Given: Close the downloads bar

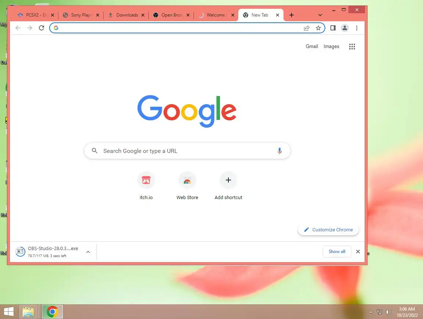Looking at the screenshot, I should [358, 252].
